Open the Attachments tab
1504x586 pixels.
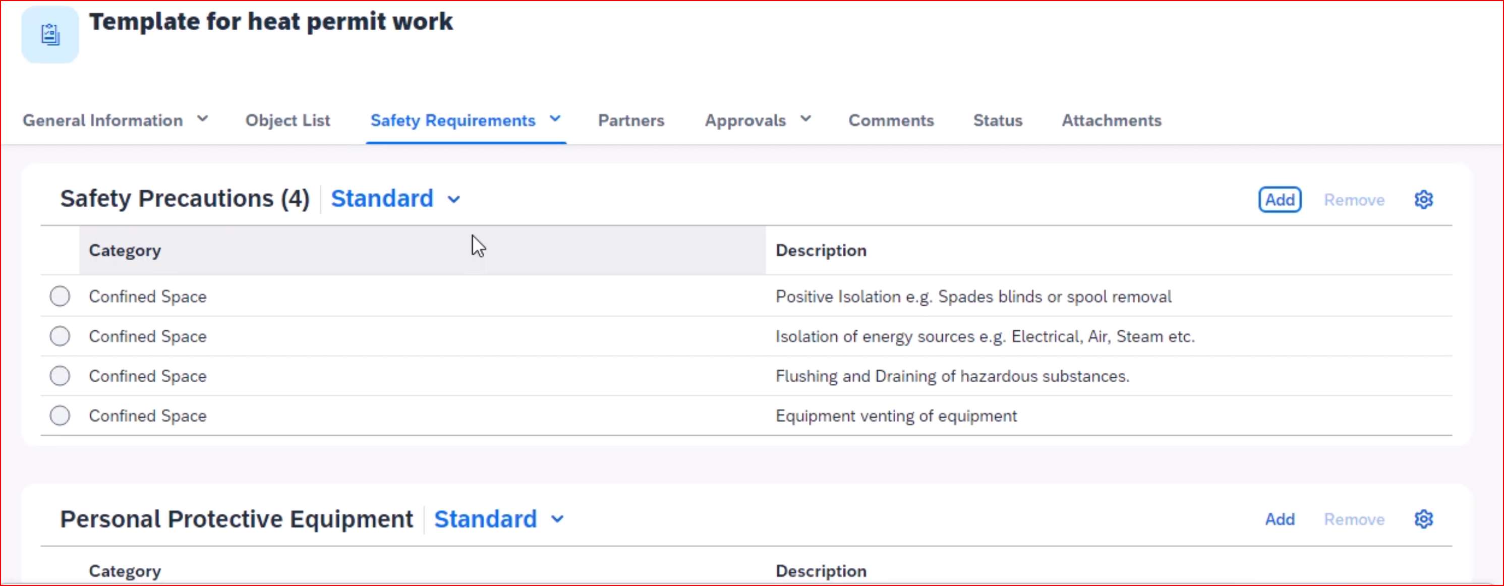coord(1111,120)
